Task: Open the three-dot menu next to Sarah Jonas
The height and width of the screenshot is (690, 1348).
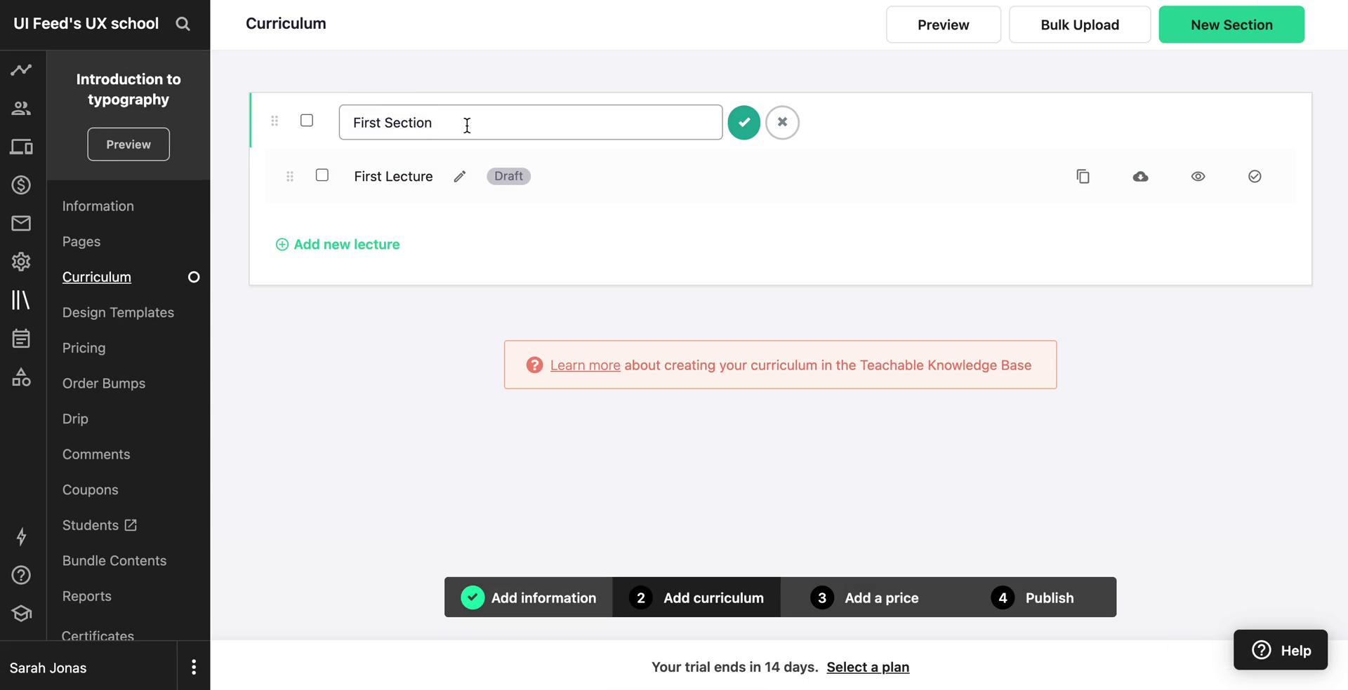Action: click(x=194, y=667)
